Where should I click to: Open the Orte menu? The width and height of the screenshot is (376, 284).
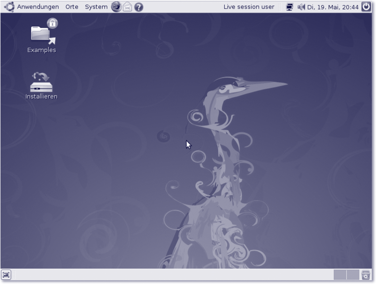72,7
